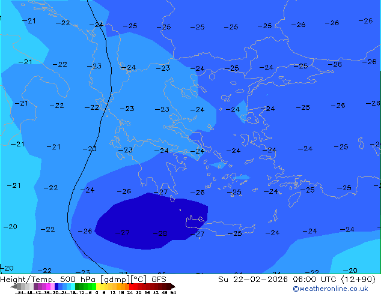Click the '[°C]' unit label in the title
This screenshot has height=294, width=381.
(x=138, y=279)
